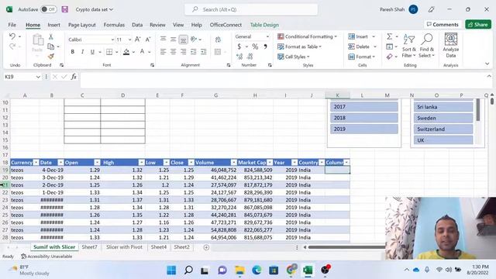Toggle Bold formatting
This screenshot has width=496, height=279.
point(72,52)
